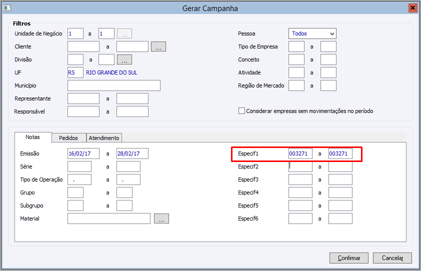Cancel the campaign dialog
The height and width of the screenshot is (271, 421).
click(x=392, y=258)
